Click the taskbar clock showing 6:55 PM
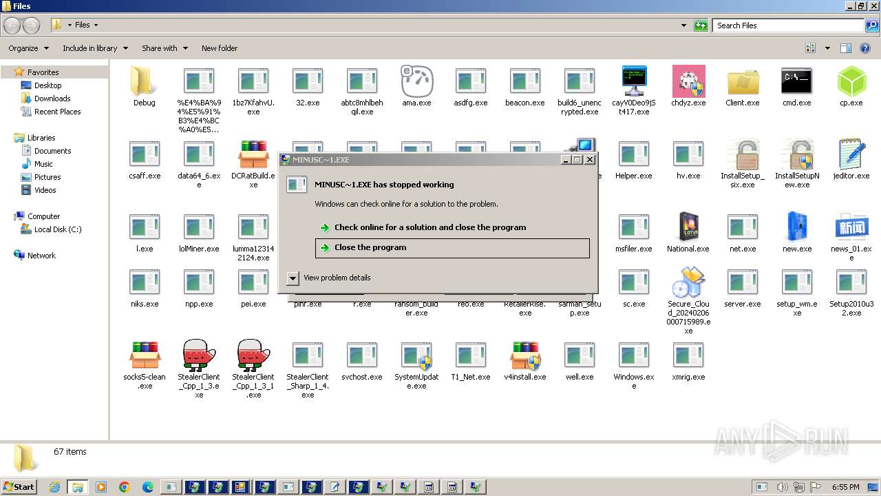 846,487
